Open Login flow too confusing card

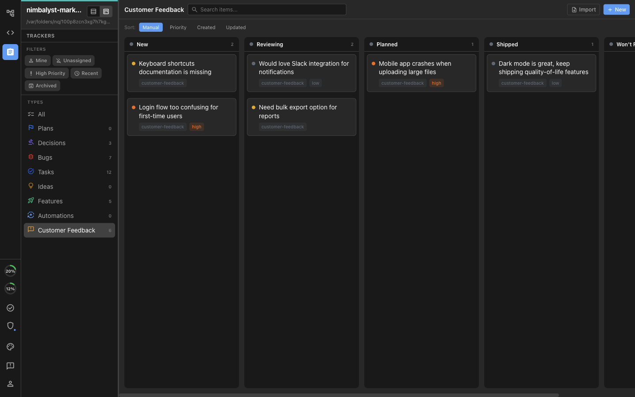pyautogui.click(x=182, y=117)
